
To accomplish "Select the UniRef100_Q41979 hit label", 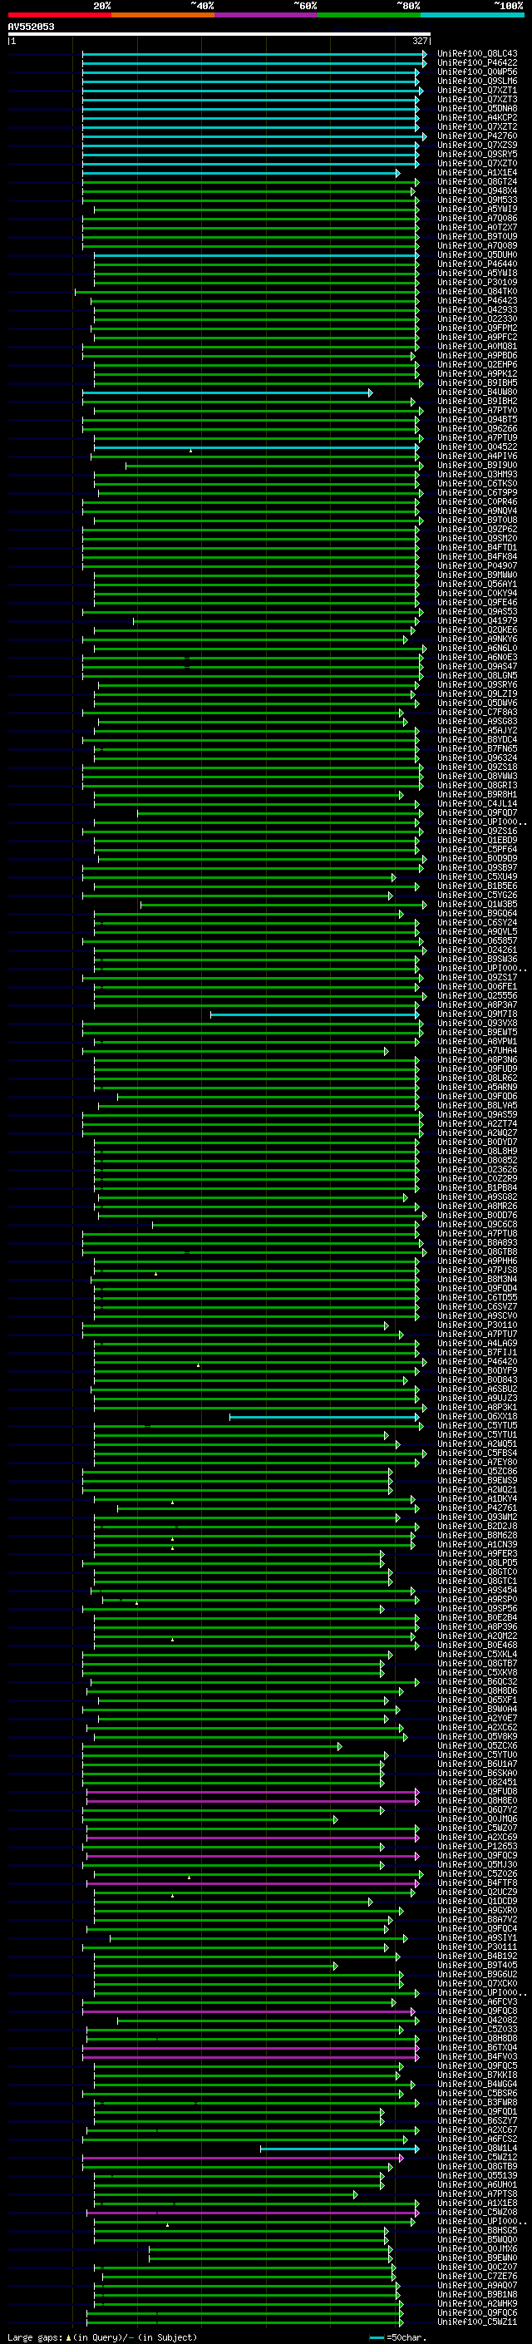I will pos(476,620).
